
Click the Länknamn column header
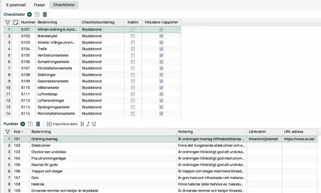(264, 132)
